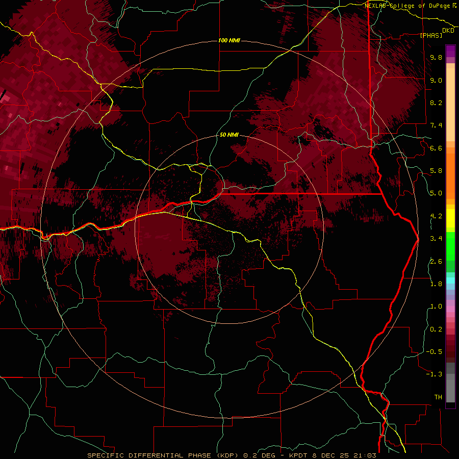Click the 5.0 value on the color scale
This screenshot has height=459, width=459.
tap(436, 193)
